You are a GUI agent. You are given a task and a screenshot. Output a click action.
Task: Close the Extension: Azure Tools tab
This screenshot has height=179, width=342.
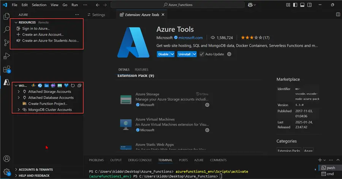(x=163, y=14)
